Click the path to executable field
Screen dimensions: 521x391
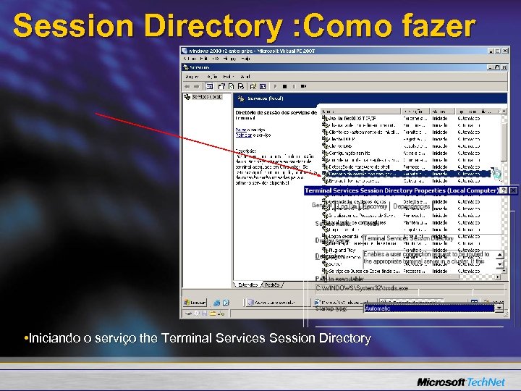click(x=411, y=288)
